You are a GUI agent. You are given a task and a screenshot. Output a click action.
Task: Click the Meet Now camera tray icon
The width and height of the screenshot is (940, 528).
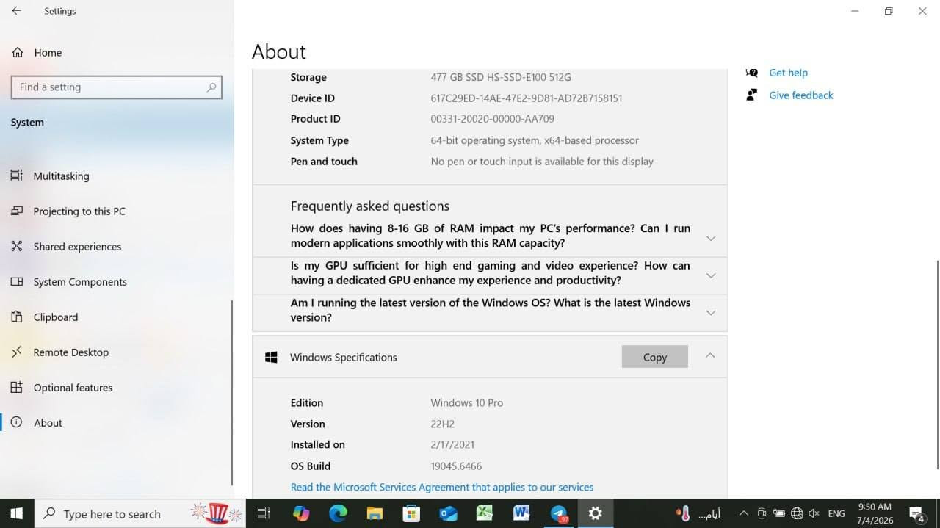pyautogui.click(x=762, y=513)
